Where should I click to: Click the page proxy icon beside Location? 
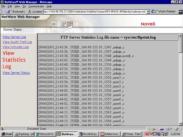[30, 12]
